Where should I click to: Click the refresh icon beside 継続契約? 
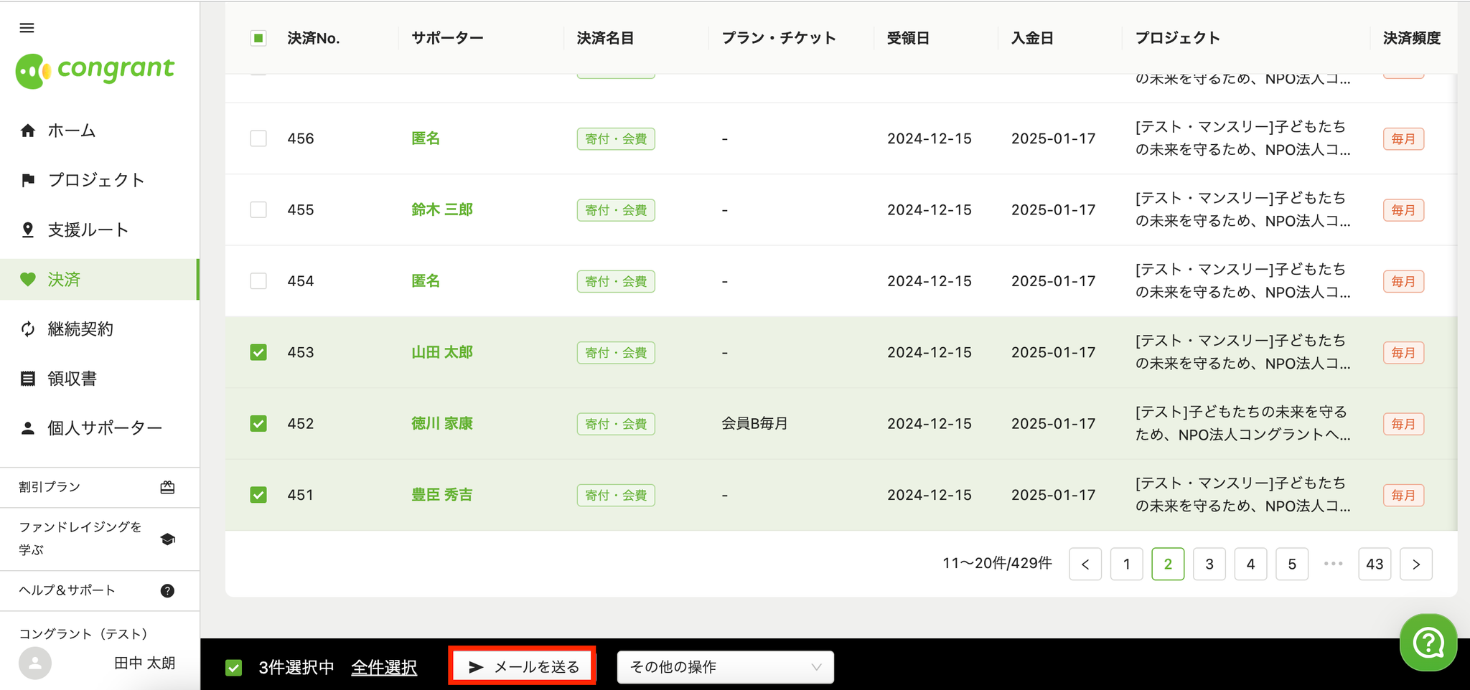(28, 329)
